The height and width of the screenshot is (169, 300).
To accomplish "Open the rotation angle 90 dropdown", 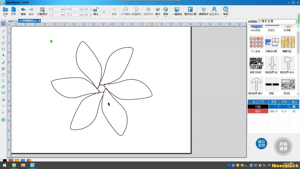I will click(x=106, y=12).
